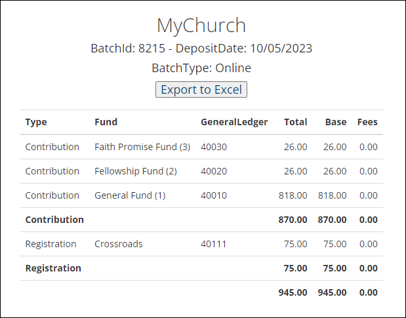Select the Faith Promise Fund (3) cell

(x=142, y=147)
